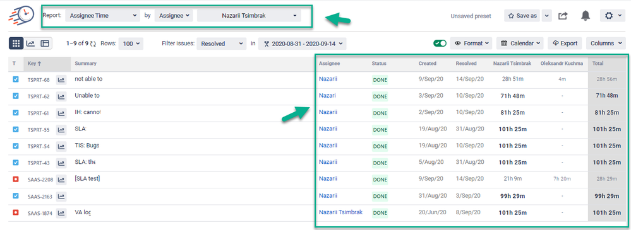Click the task type icon of TSPRT-54
The height and width of the screenshot is (230, 631).
tap(16, 146)
